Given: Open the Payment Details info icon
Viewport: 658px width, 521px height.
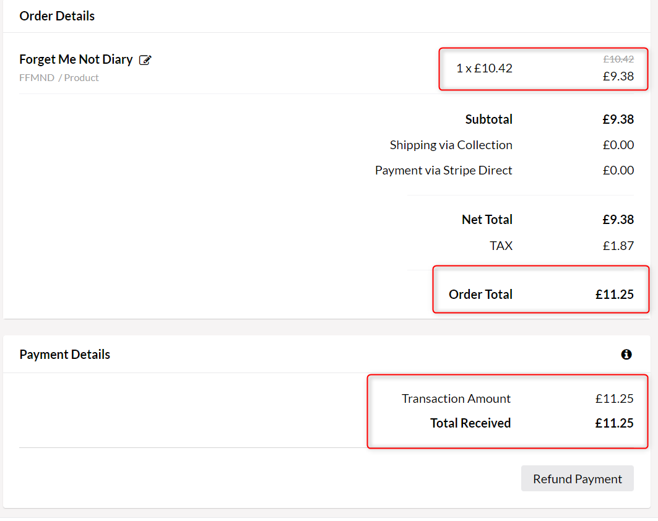Looking at the screenshot, I should (x=626, y=355).
